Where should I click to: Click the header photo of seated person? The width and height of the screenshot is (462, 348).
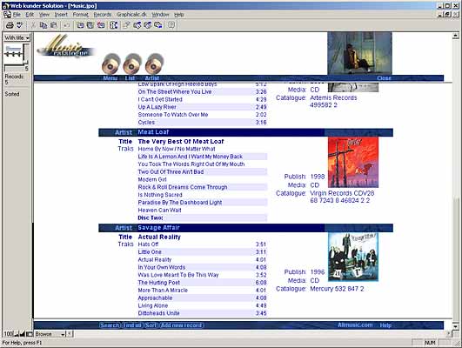point(359,53)
